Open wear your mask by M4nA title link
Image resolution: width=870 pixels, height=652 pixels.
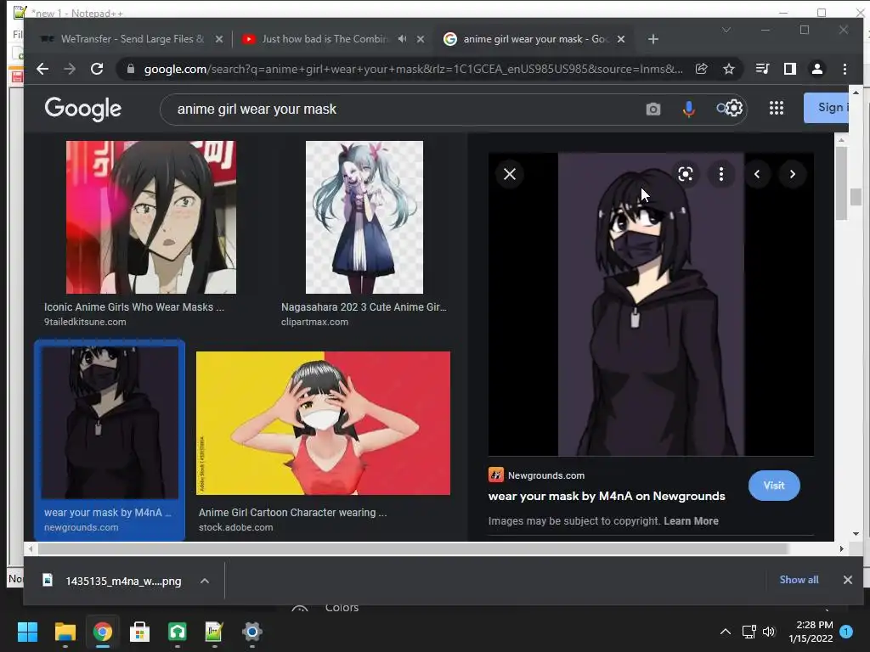pos(607,496)
